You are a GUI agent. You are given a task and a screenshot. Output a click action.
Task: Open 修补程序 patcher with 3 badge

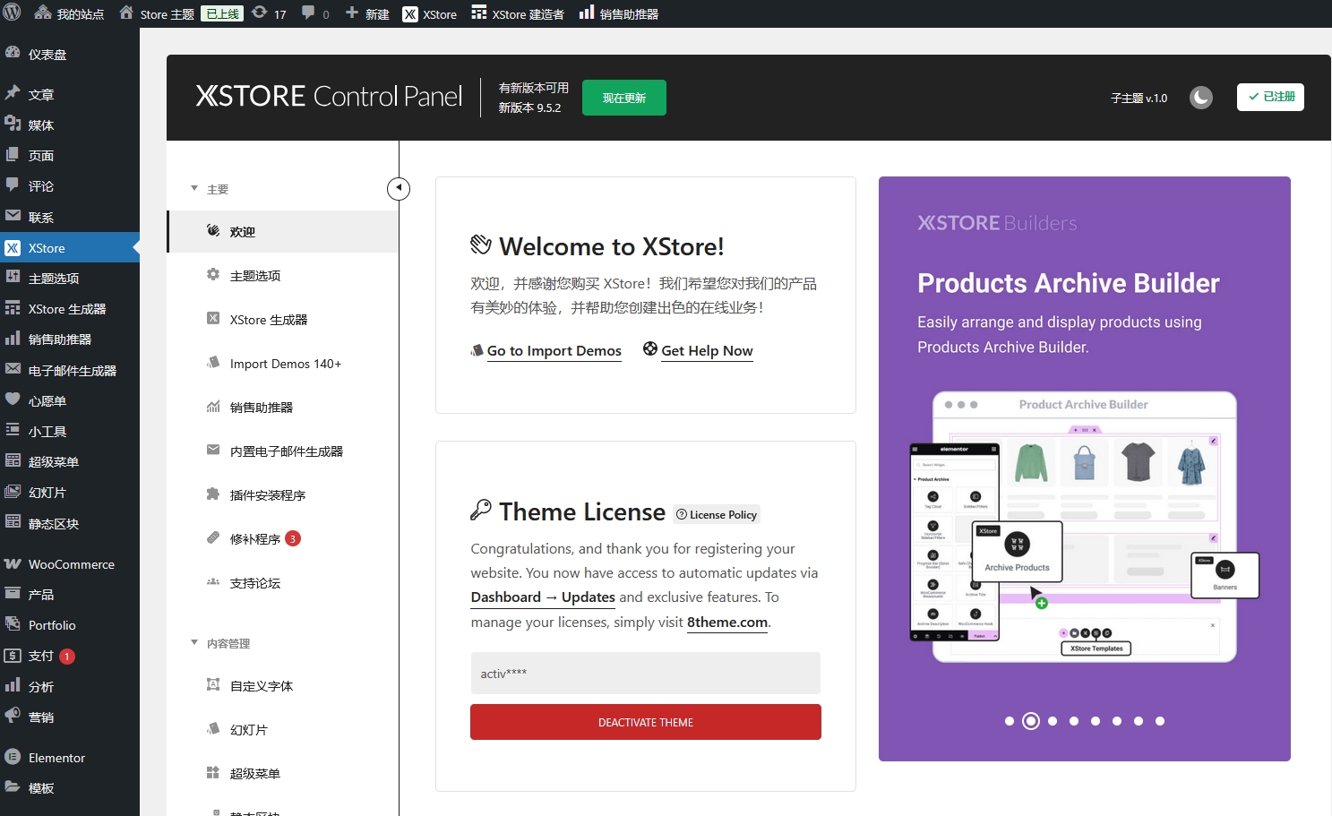(x=283, y=539)
